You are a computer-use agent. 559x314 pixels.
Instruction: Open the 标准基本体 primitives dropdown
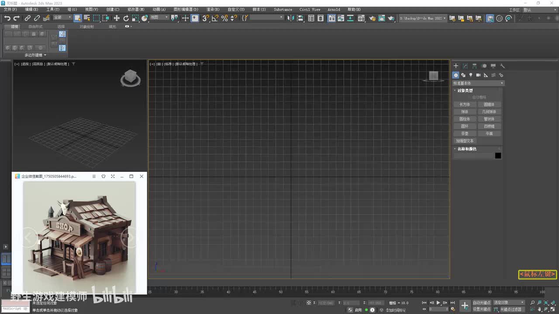pos(478,83)
